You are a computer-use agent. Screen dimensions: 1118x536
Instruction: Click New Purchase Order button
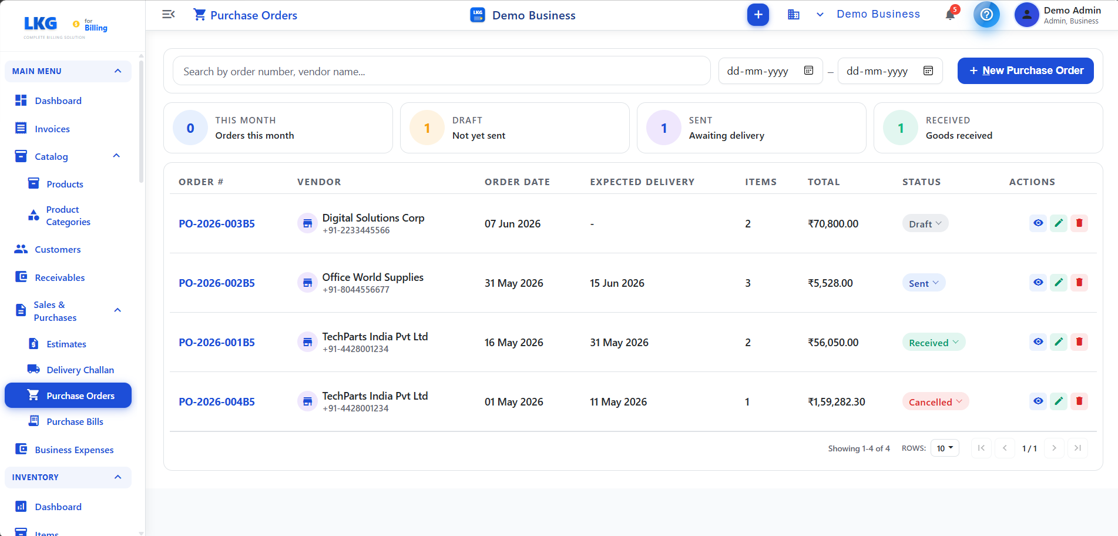point(1025,71)
